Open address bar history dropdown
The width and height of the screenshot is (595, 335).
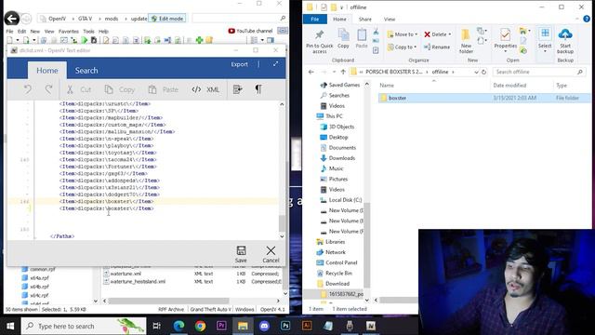pyautogui.click(x=476, y=72)
